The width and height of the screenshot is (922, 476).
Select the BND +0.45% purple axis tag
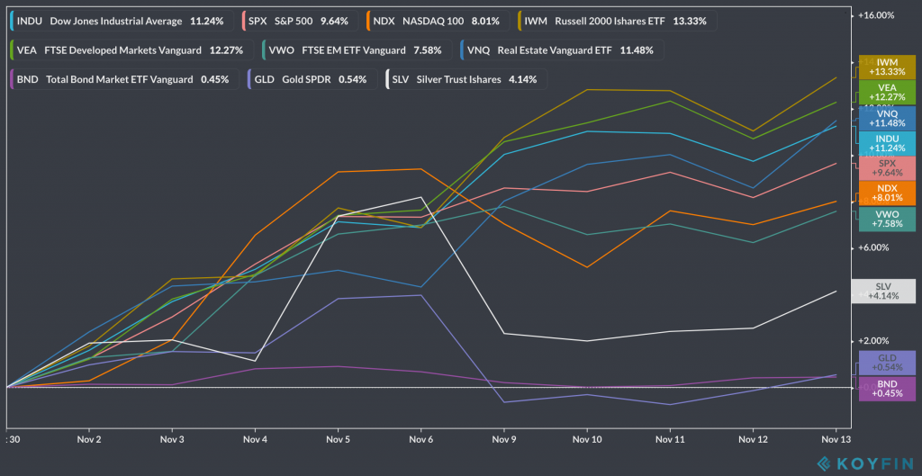click(886, 389)
